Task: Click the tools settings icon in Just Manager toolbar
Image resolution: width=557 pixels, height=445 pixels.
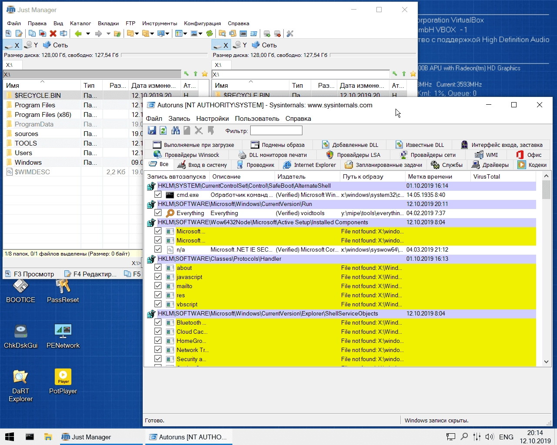Action: [290, 33]
